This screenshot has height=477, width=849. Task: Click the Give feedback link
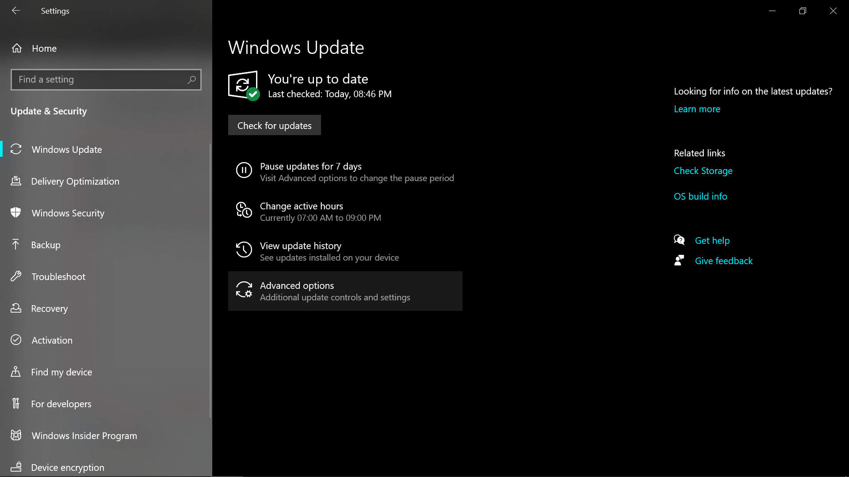tap(724, 261)
